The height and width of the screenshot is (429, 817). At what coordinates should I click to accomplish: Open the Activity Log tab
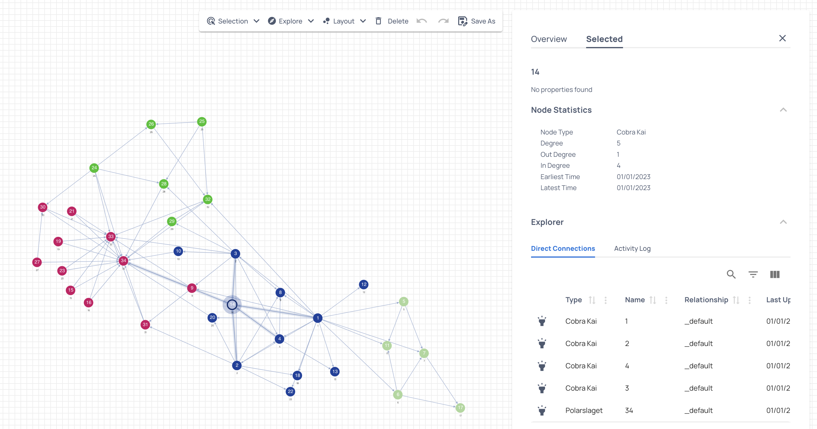point(632,249)
